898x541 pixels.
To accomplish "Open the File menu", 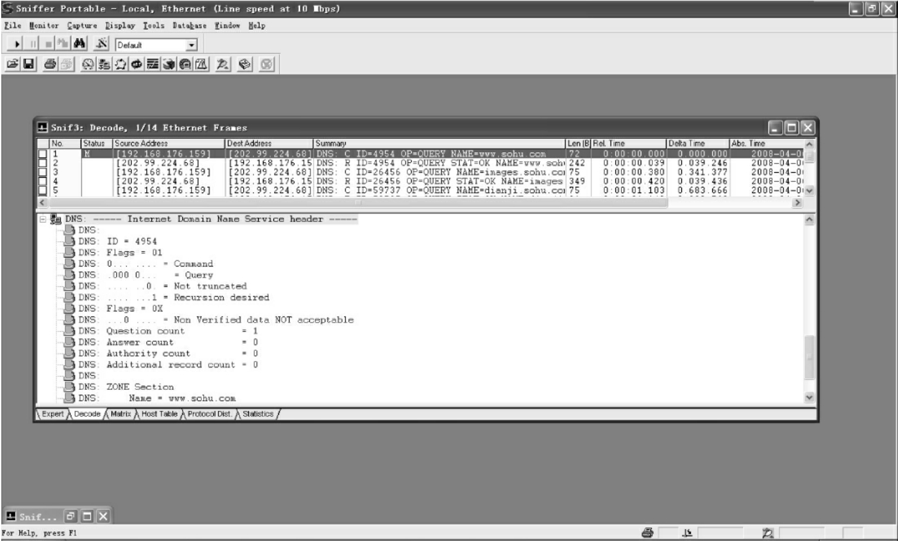I will (12, 25).
